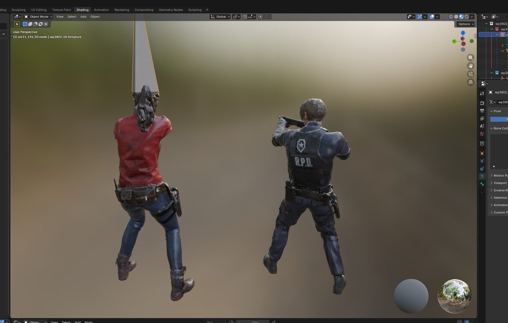The height and width of the screenshot is (323, 508).
Task: Switch perspective/orthographic grid gizmo icon
Action: point(470,82)
